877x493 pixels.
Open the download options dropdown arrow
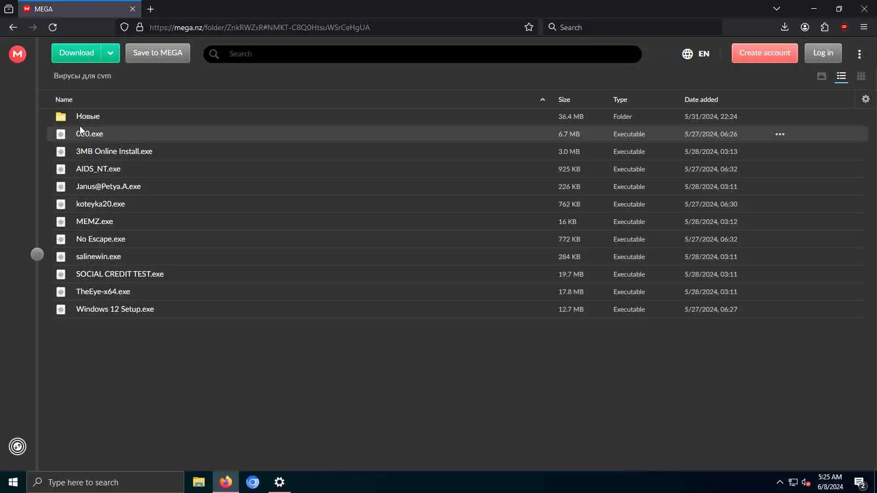[110, 53]
